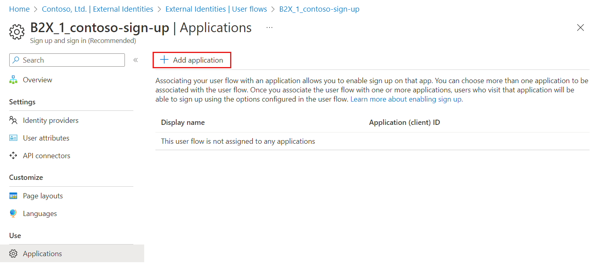Click the Applications gear icon in sidebar
600x267 pixels.
point(13,253)
